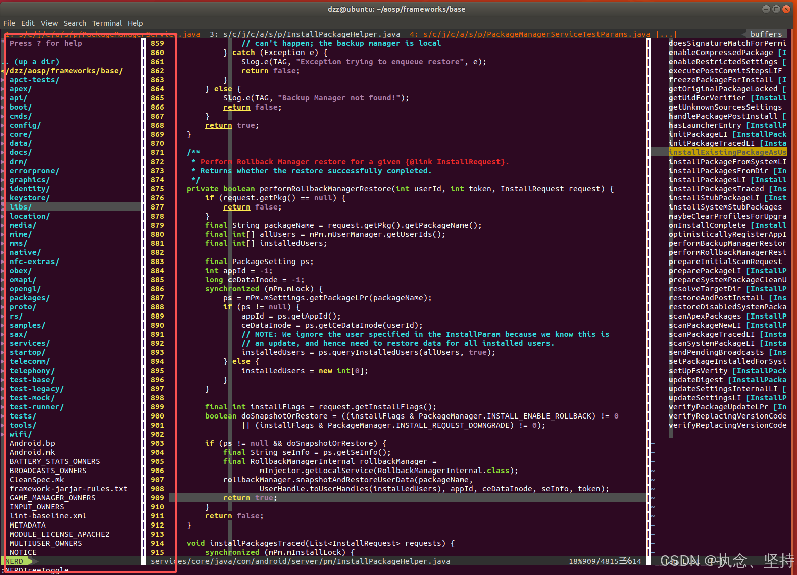Close the terminal window
This screenshot has height=575, width=797.
(786, 9)
